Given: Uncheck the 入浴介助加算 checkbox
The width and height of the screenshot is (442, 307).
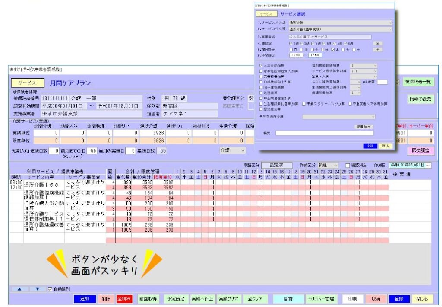Looking at the screenshot, I should [x=261, y=65].
